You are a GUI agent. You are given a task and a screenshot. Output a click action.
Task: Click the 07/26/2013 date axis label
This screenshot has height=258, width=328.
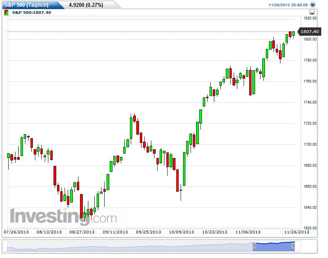point(16,232)
